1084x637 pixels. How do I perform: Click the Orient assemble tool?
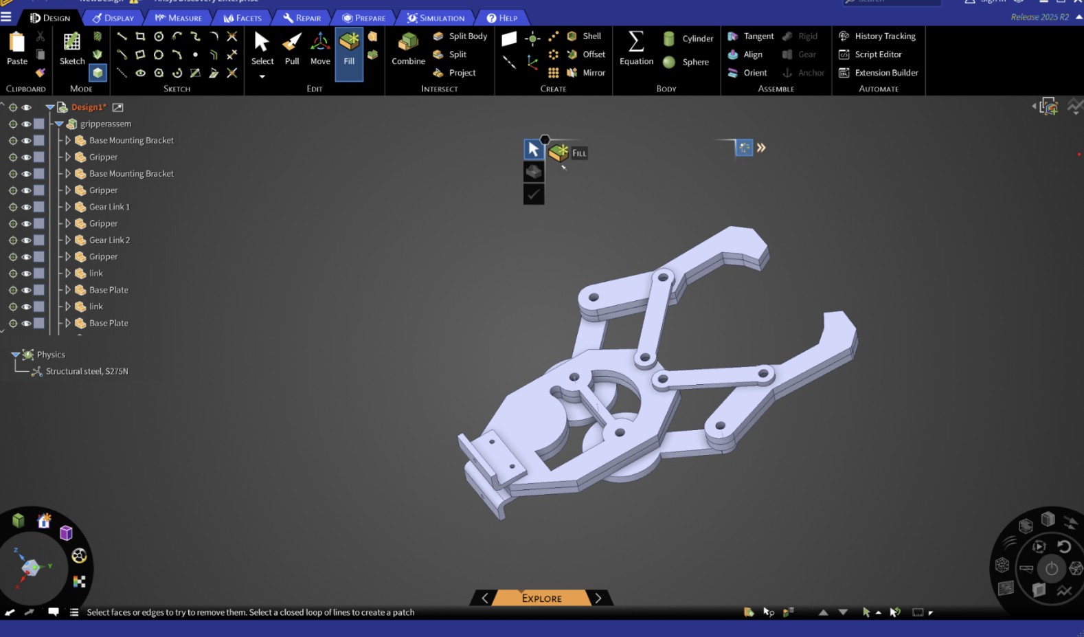(x=747, y=72)
